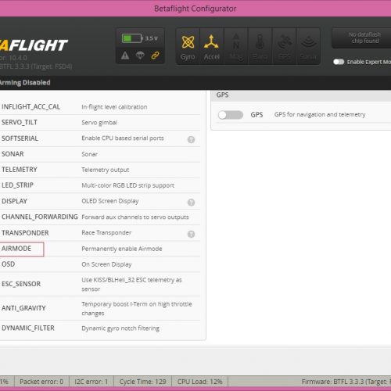Select the ESC_SENSOR feature label
This screenshot has width=391, height=391.
[21, 284]
